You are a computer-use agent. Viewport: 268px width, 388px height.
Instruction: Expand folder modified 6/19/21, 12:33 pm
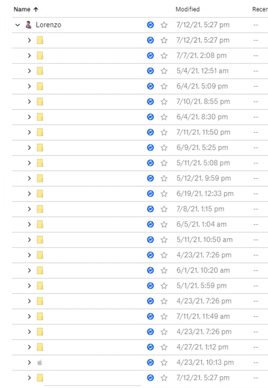click(x=30, y=194)
